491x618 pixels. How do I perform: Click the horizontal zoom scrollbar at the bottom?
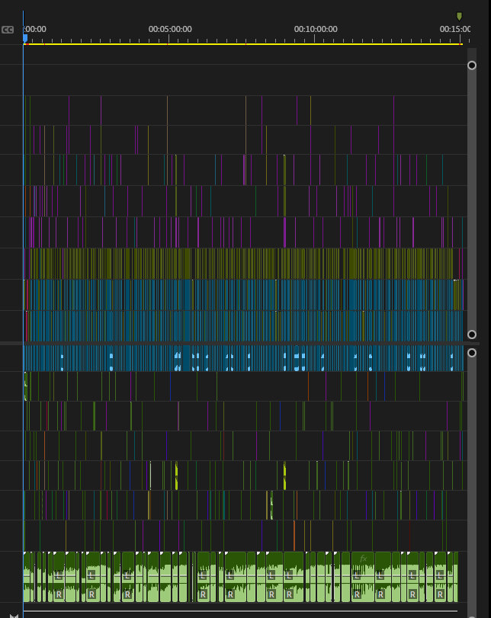coord(241,611)
